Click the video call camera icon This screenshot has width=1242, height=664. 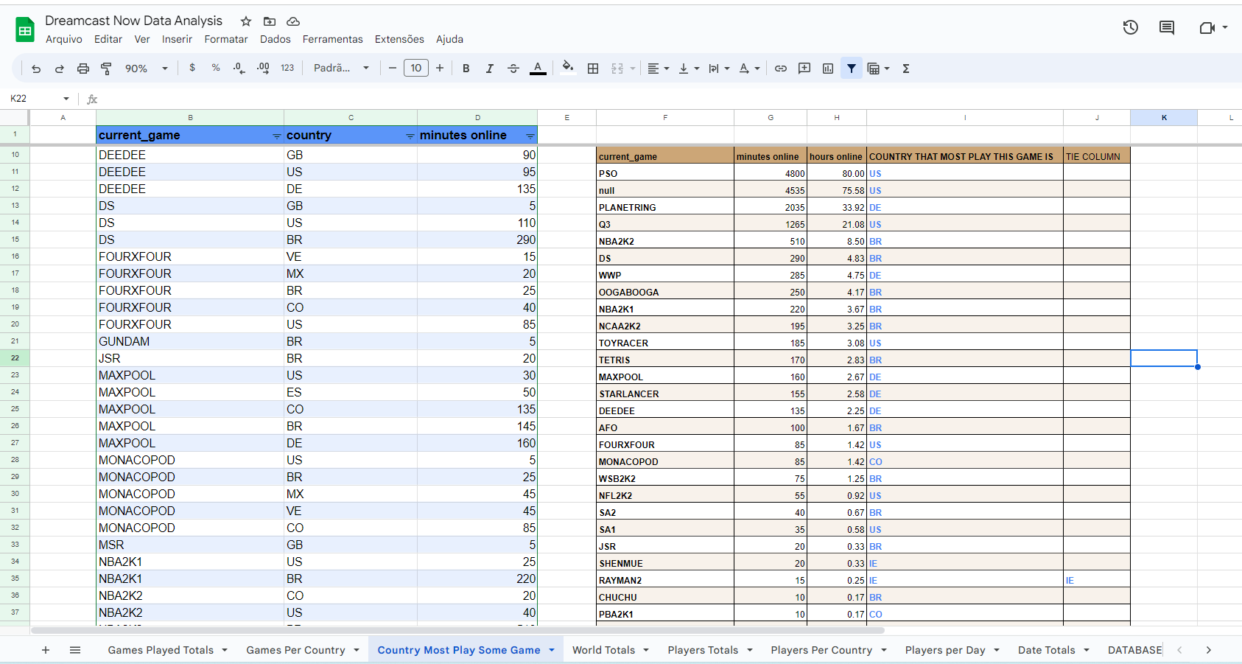(1207, 27)
